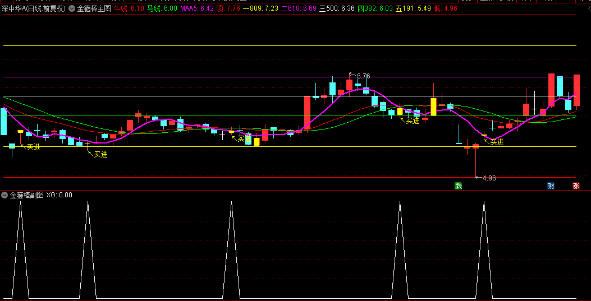Select the magenta MAA5 6.42 legend label
The height and width of the screenshot is (301, 591).
(x=196, y=8)
